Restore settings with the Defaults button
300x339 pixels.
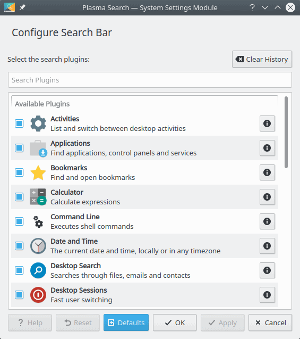tap(126, 323)
